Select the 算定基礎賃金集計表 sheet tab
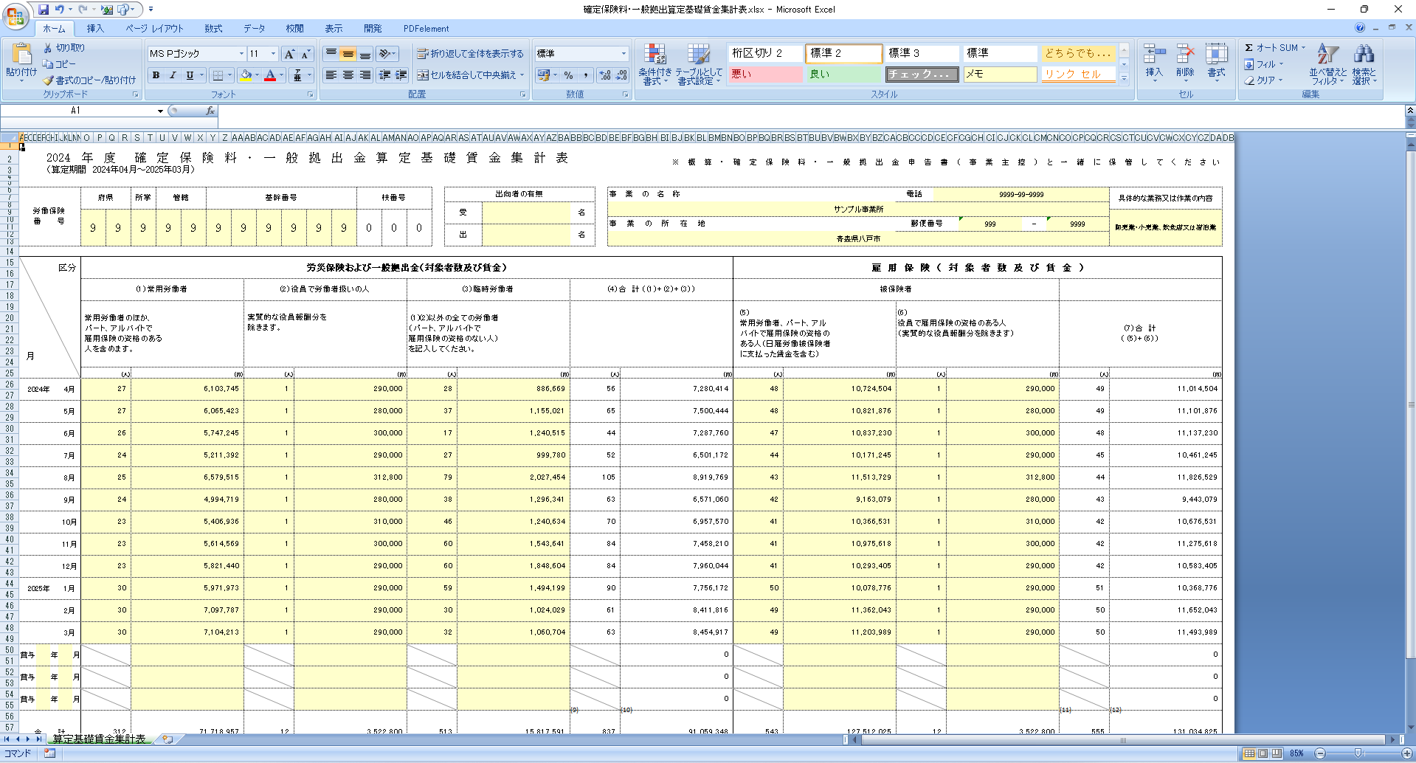 coord(99,739)
